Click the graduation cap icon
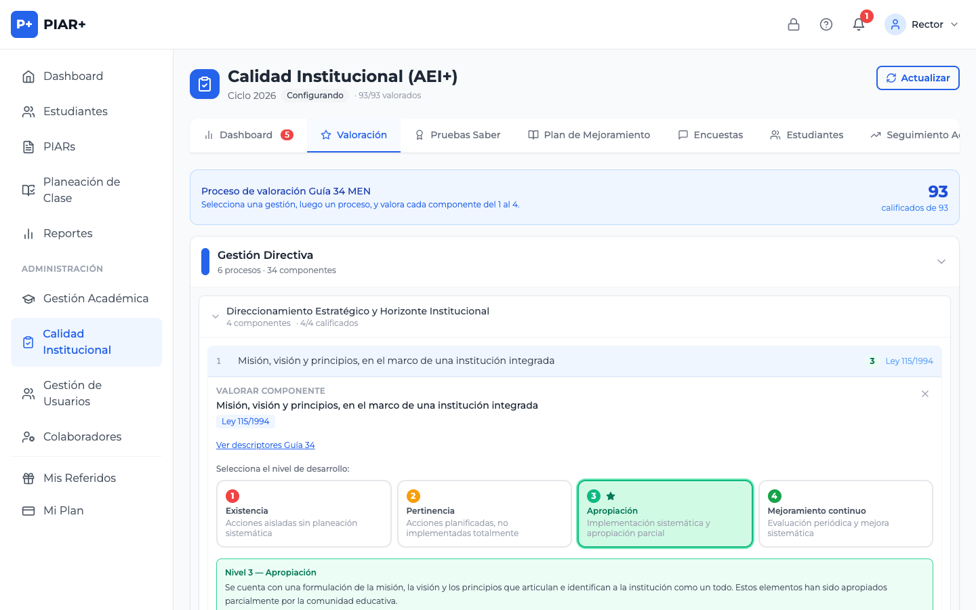Screen dimensions: 976x610 28,299
